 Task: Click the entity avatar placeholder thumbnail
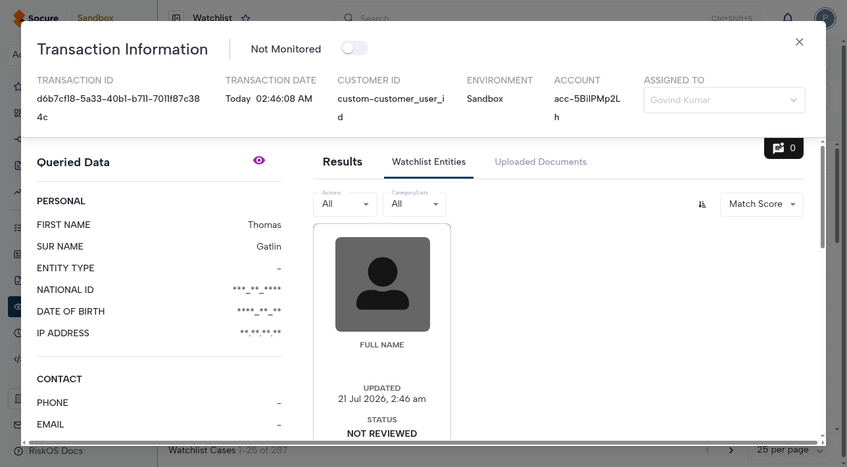[383, 284]
